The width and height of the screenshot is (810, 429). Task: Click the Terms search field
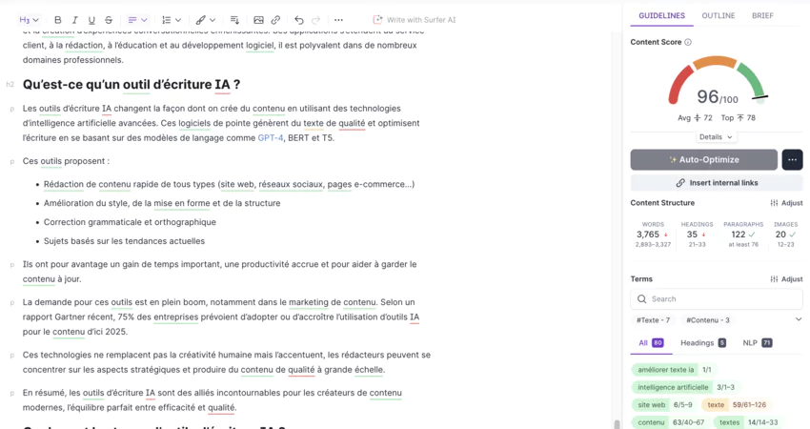(717, 298)
